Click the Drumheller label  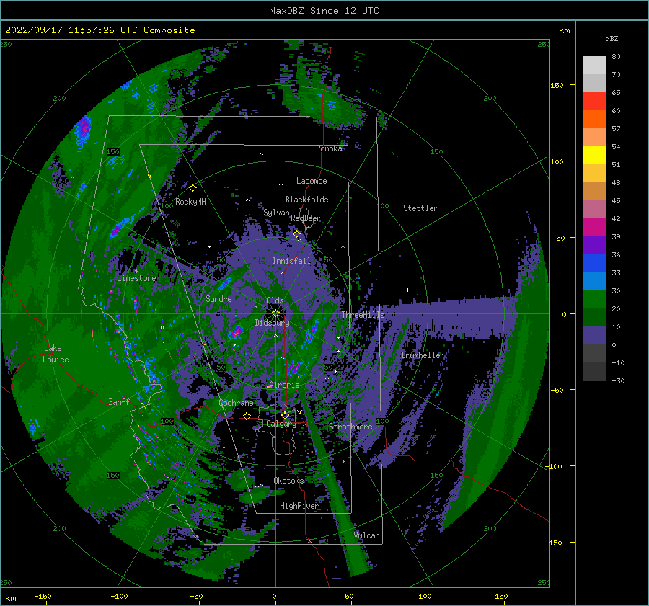point(423,355)
